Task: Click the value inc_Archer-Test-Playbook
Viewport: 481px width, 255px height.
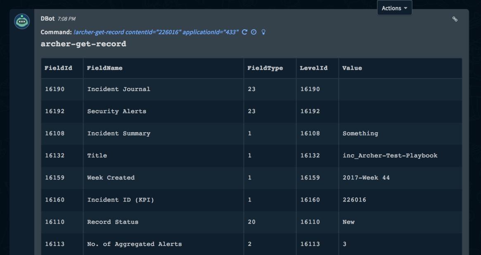Action: [390, 155]
